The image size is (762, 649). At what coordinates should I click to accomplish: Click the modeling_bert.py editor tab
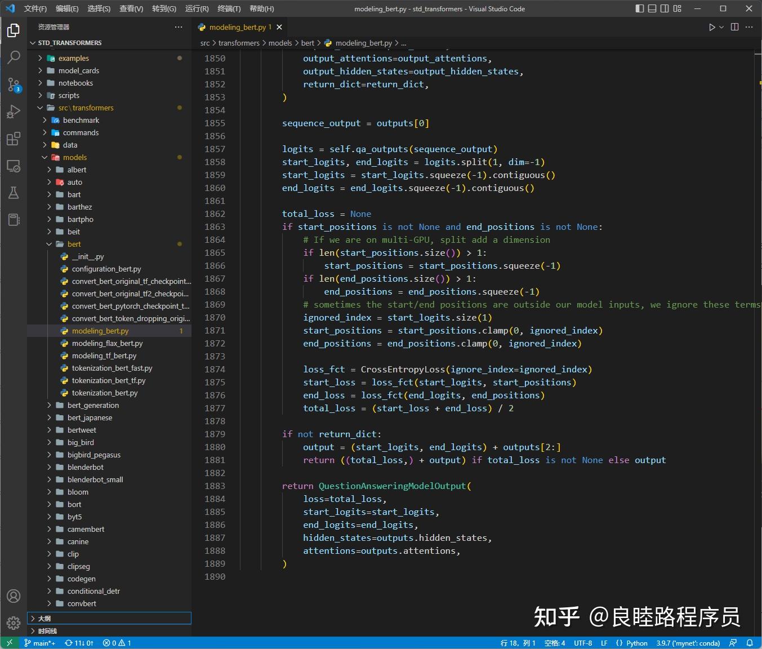click(x=239, y=27)
